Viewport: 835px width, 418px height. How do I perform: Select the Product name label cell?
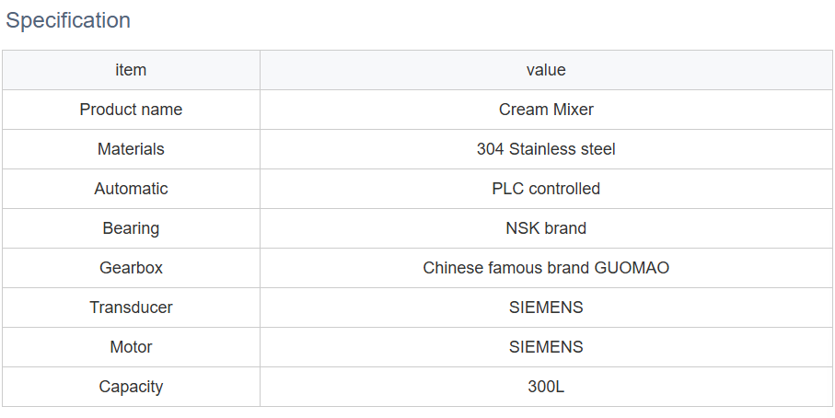131,110
